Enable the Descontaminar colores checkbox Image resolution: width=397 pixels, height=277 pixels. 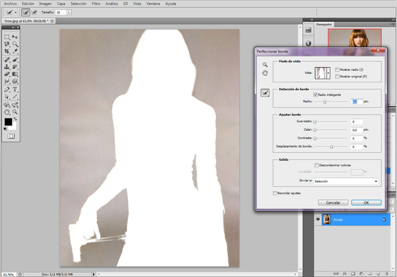(317, 165)
